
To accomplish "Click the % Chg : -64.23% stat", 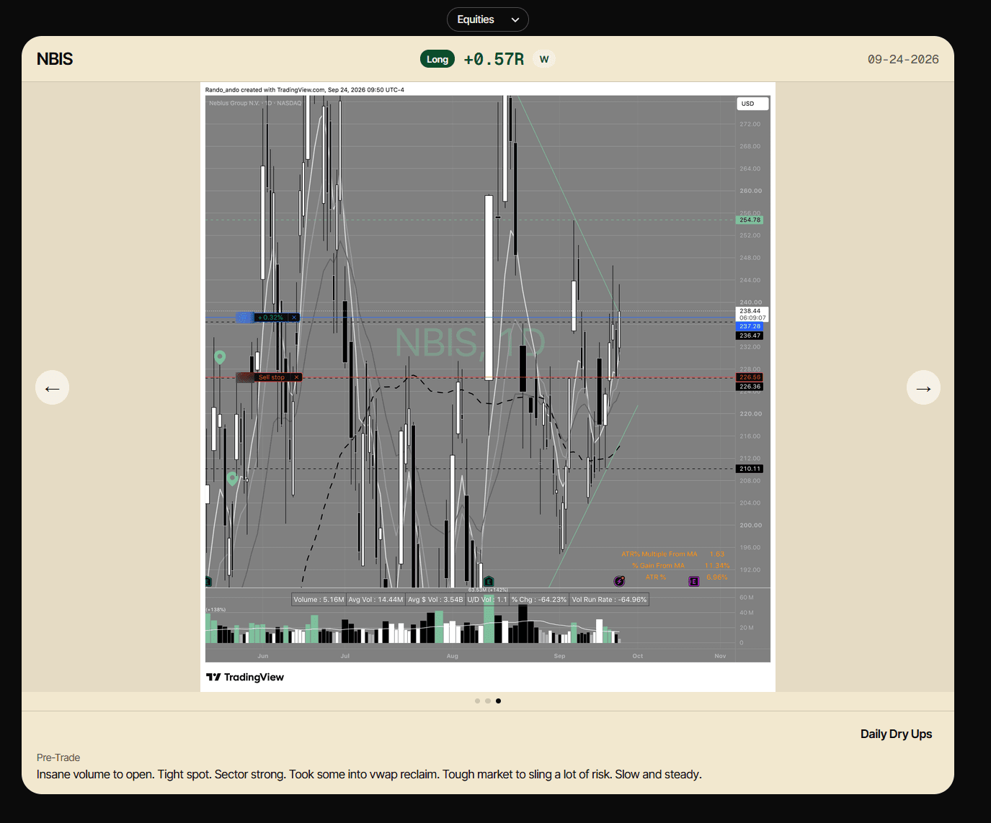I will point(539,599).
